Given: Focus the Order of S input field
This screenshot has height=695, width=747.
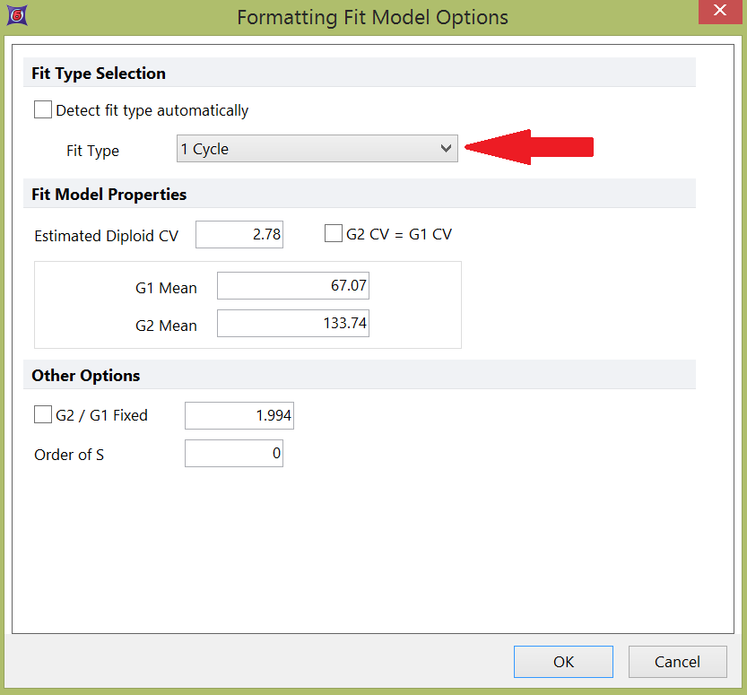Looking at the screenshot, I should 233,454.
